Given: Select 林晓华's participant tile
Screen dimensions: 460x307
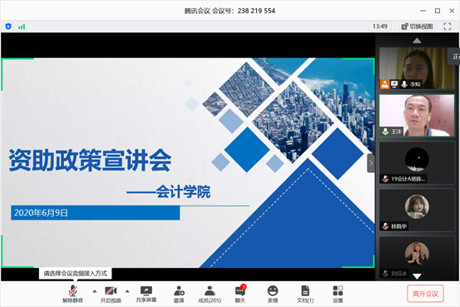Looking at the screenshot, I should point(417,210).
